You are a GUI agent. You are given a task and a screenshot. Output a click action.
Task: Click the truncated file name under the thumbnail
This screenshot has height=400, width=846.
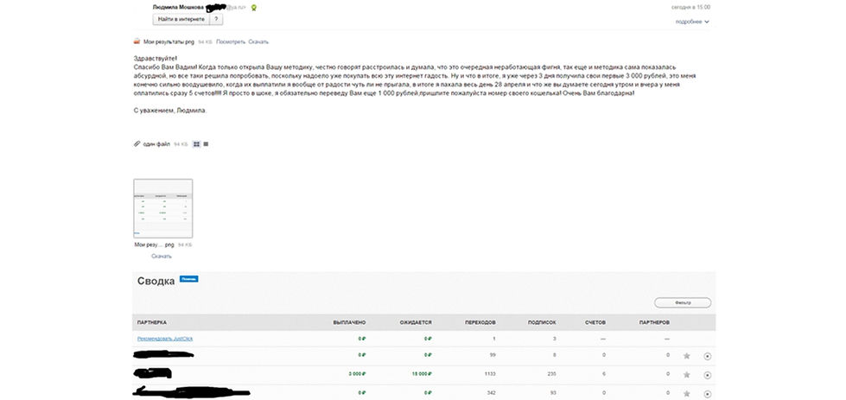coord(155,244)
